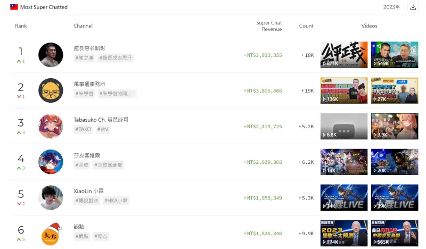Click the Santa hat avatar for rank 6
This screenshot has width=426, height=249.
(x=51, y=234)
